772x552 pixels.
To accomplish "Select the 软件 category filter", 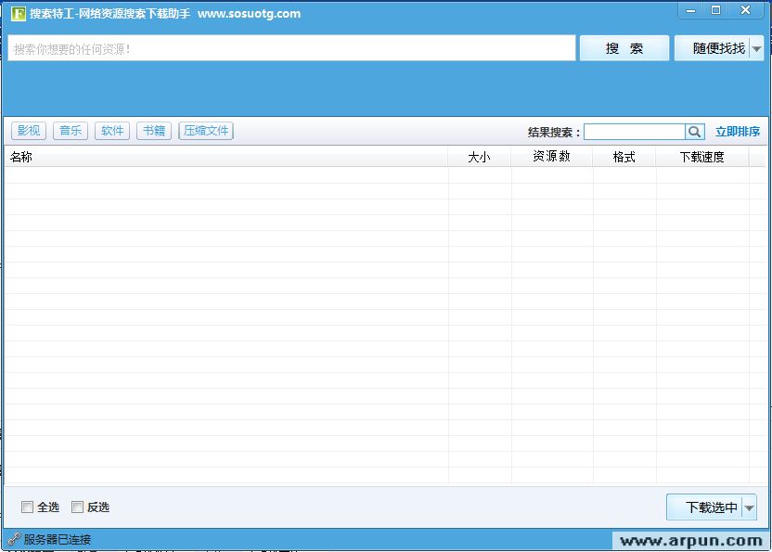I will [111, 130].
